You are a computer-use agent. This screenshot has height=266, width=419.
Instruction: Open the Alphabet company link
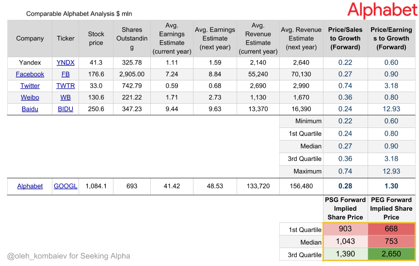pos(30,186)
